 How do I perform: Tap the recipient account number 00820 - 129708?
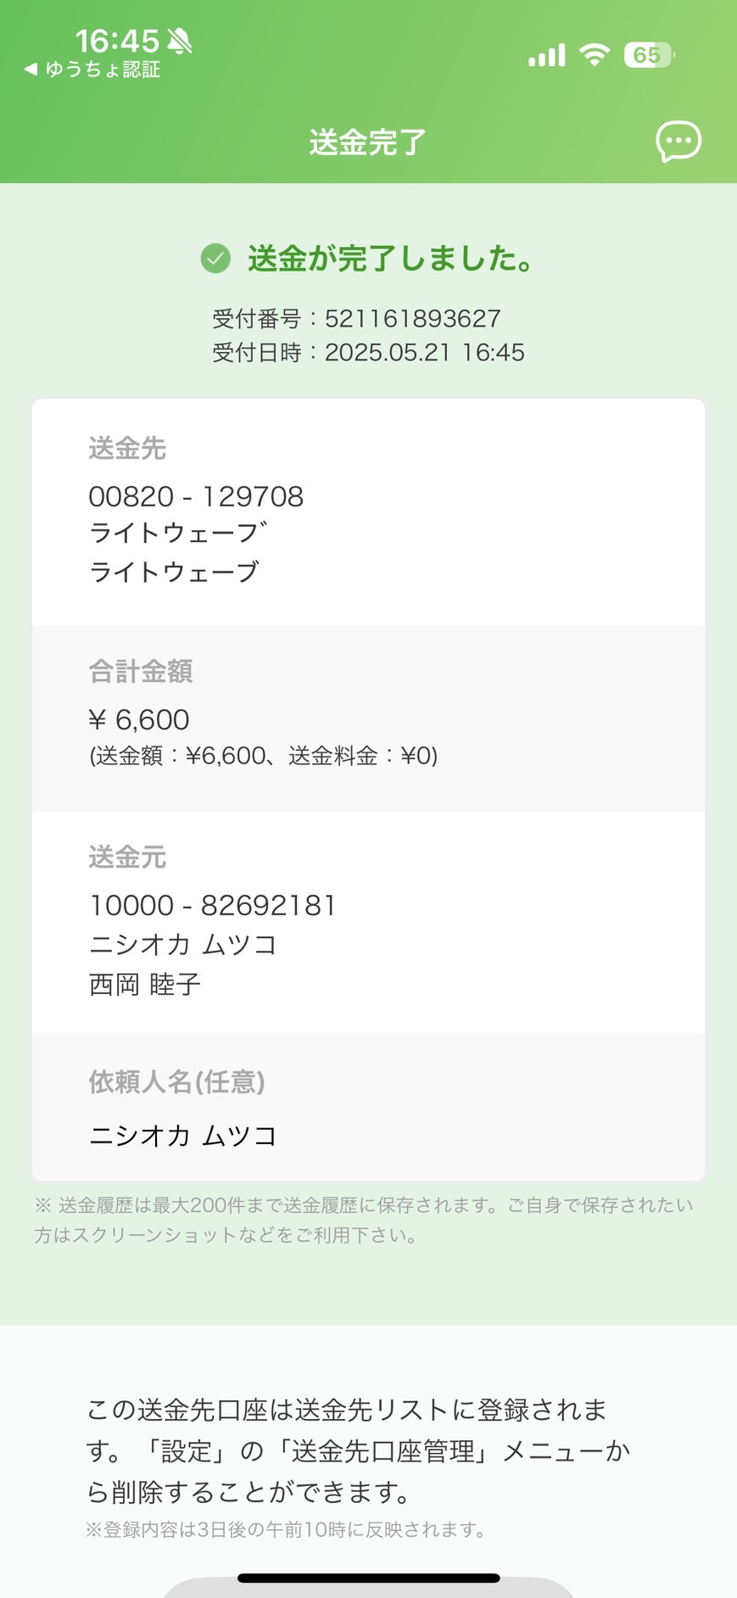196,497
